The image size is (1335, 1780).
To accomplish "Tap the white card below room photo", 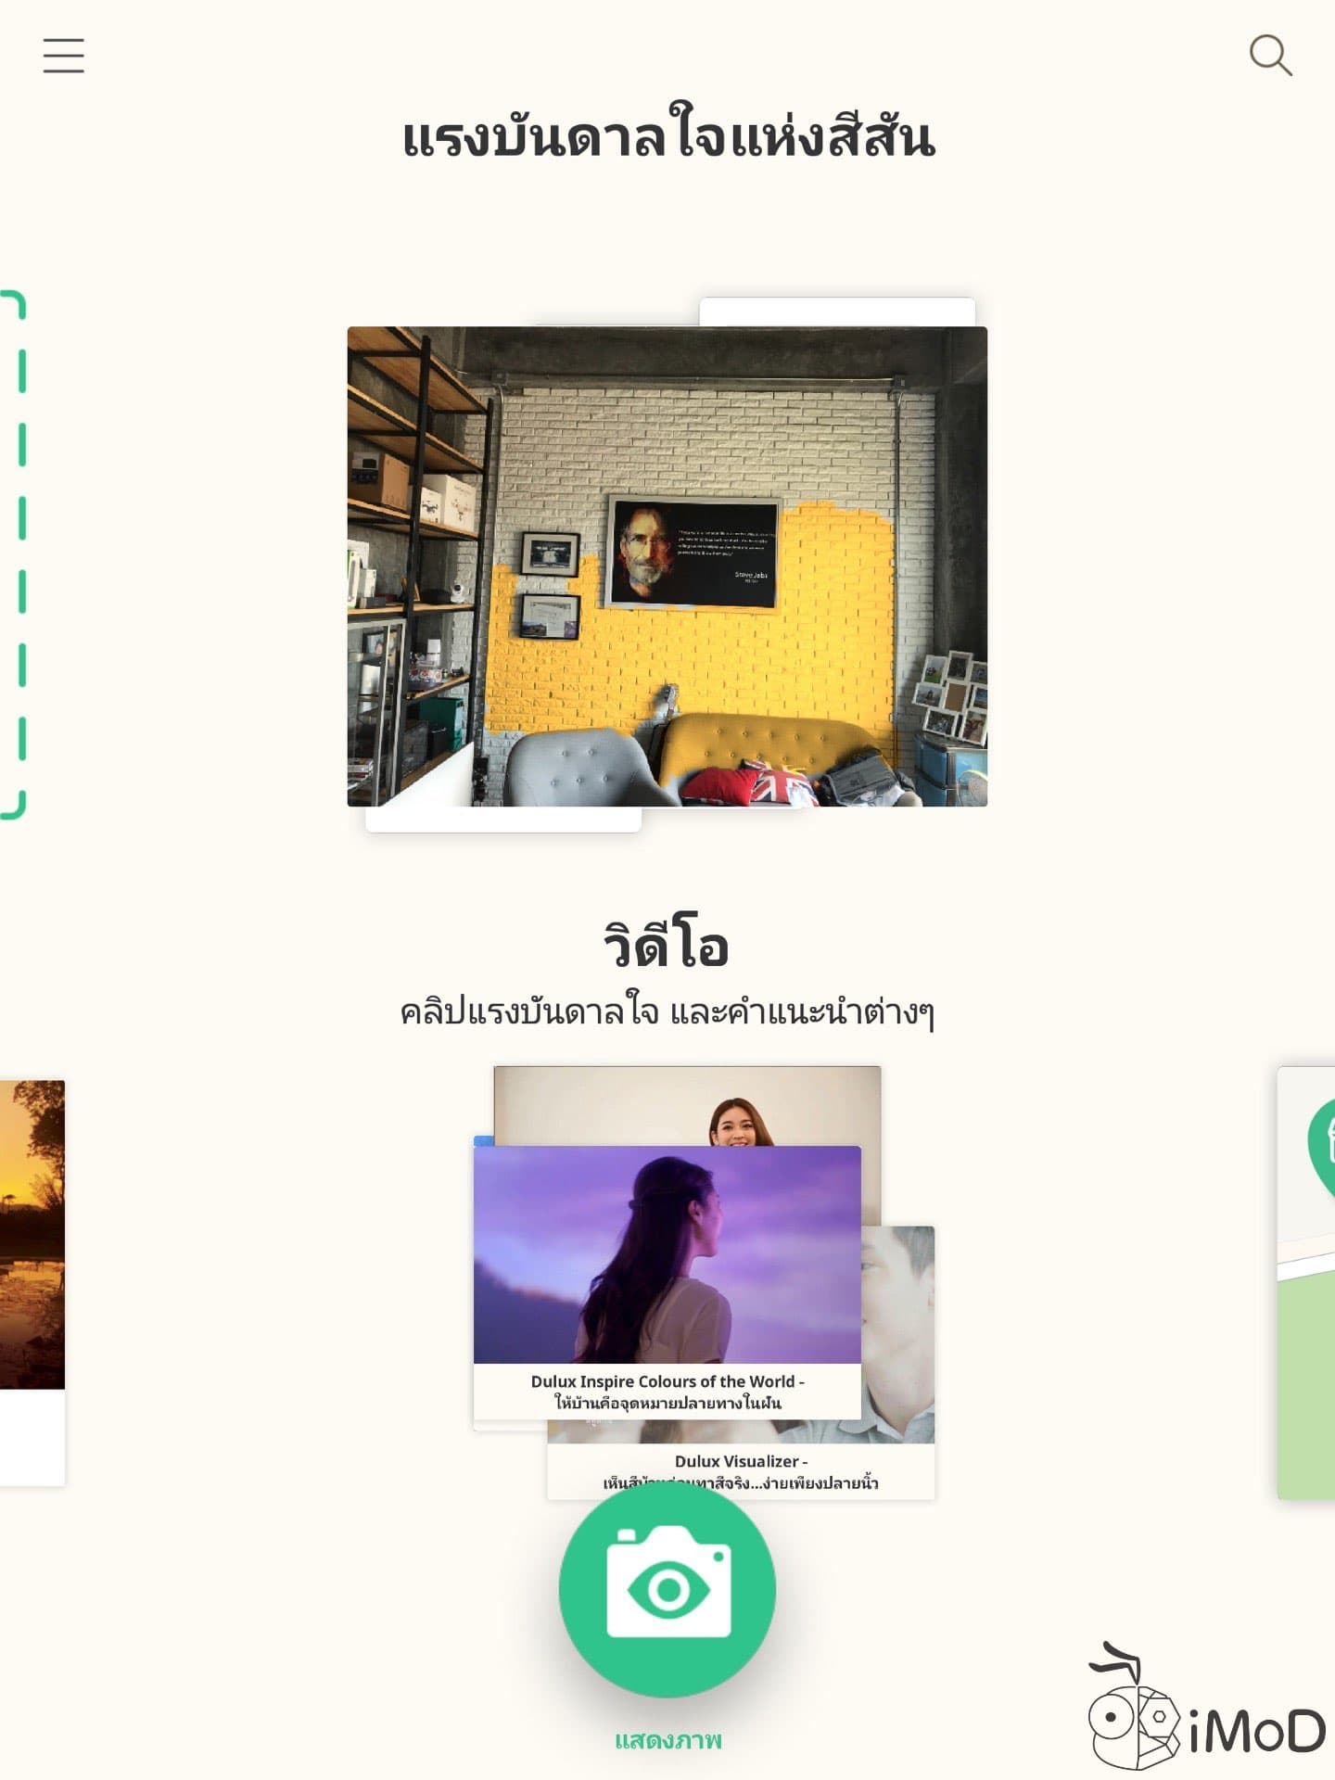I will click(503, 820).
